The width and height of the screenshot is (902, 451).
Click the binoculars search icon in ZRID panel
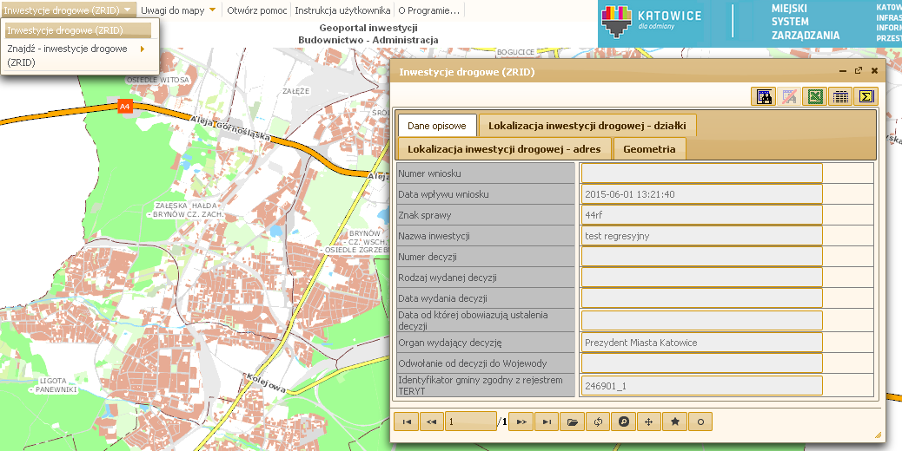point(763,96)
